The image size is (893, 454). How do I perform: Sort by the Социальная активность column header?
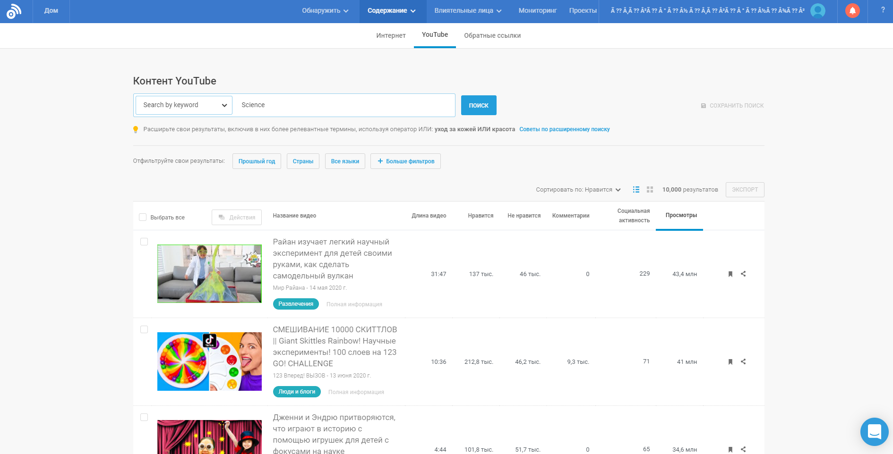point(634,216)
